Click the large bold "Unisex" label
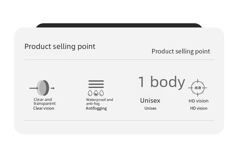238x145 pixels. 150,101
